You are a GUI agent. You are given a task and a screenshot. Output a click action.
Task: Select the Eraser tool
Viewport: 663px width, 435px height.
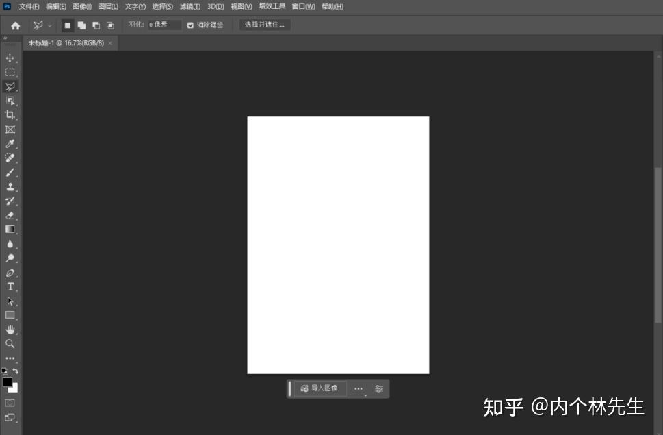point(10,215)
